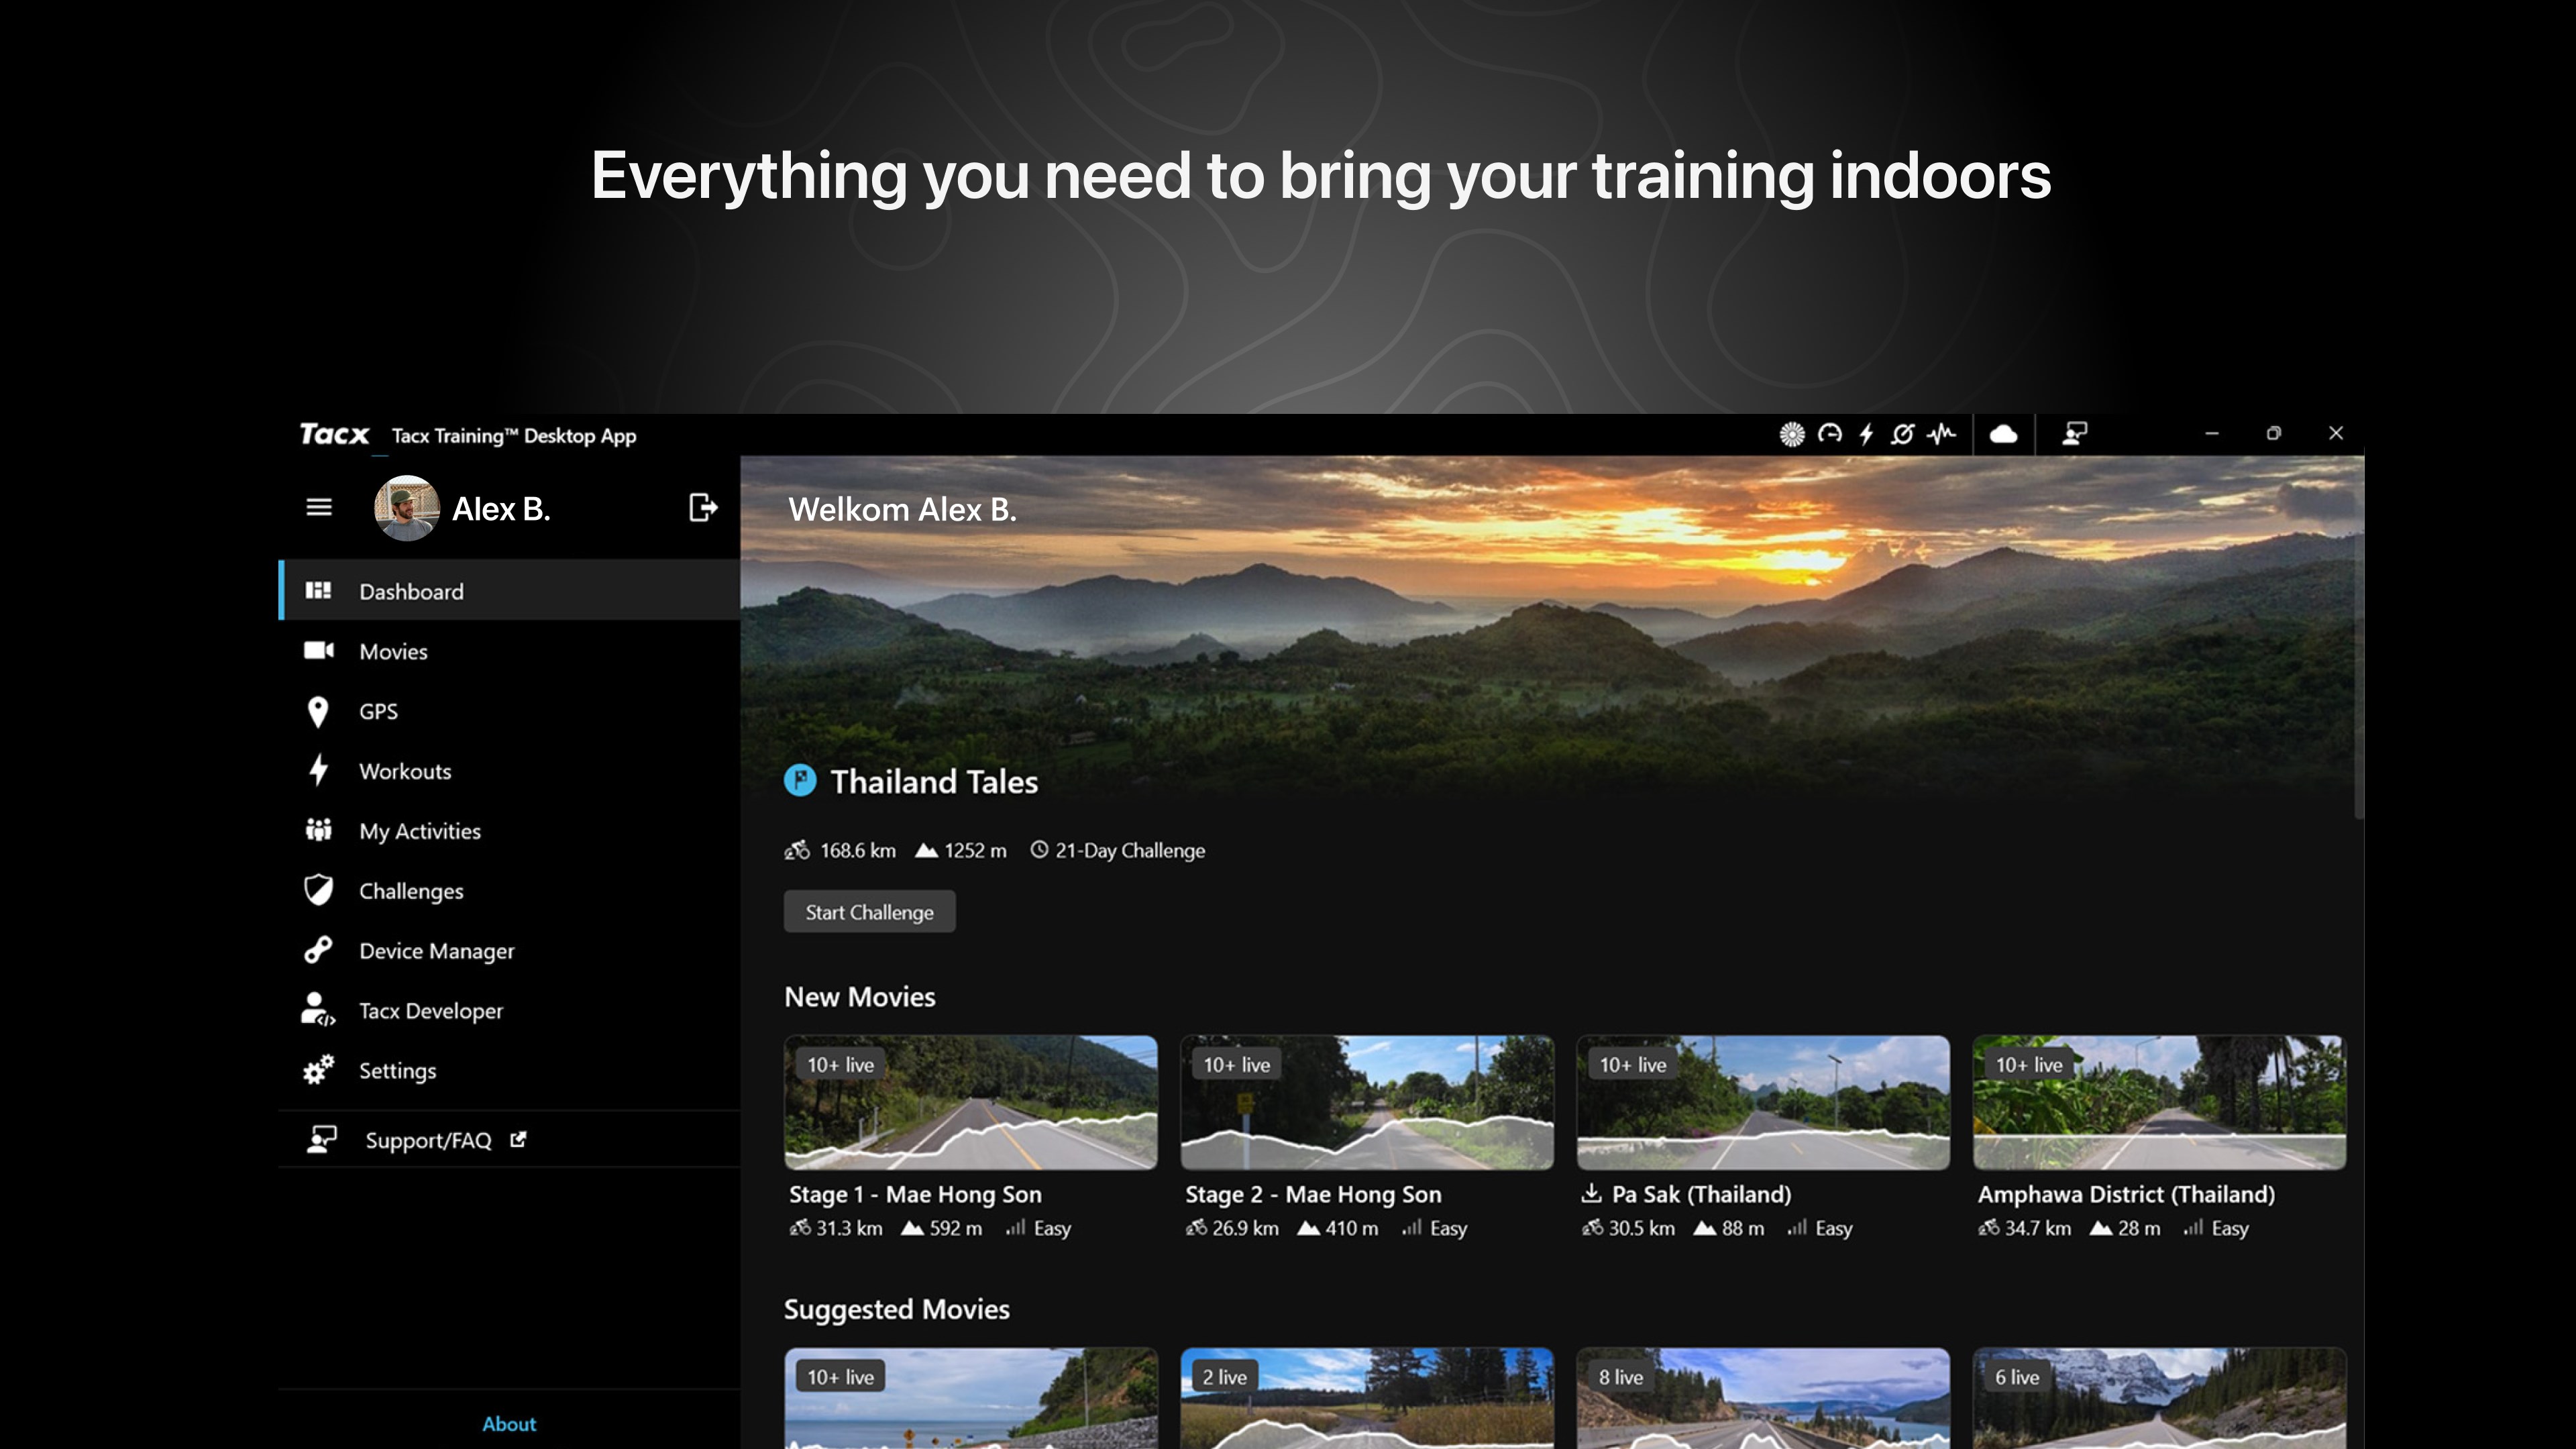Screen dimensions: 2576x1449
Task: Click the Thailand Tales challenge flag icon
Action: (x=799, y=780)
